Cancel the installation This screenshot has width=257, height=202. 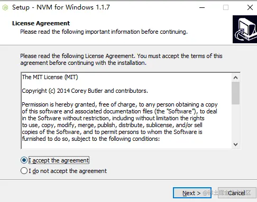(237, 193)
